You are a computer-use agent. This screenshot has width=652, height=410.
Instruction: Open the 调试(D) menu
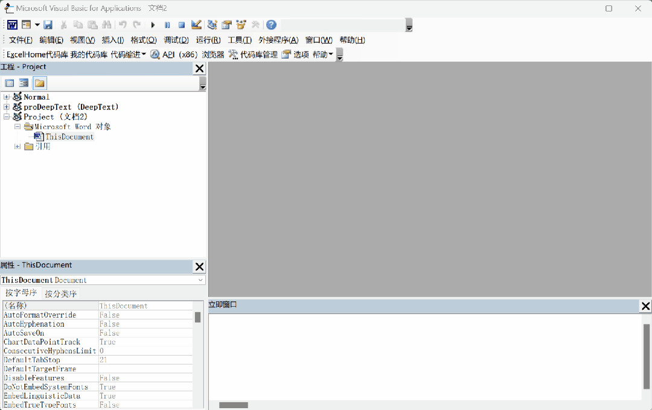click(x=176, y=40)
